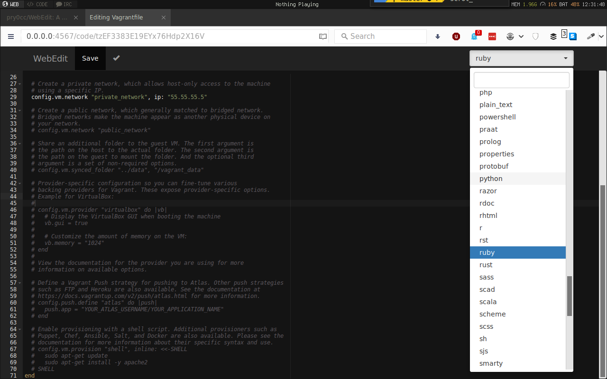Focus the language filter text box
Viewport: 607px width, 379px height.
coord(522,80)
